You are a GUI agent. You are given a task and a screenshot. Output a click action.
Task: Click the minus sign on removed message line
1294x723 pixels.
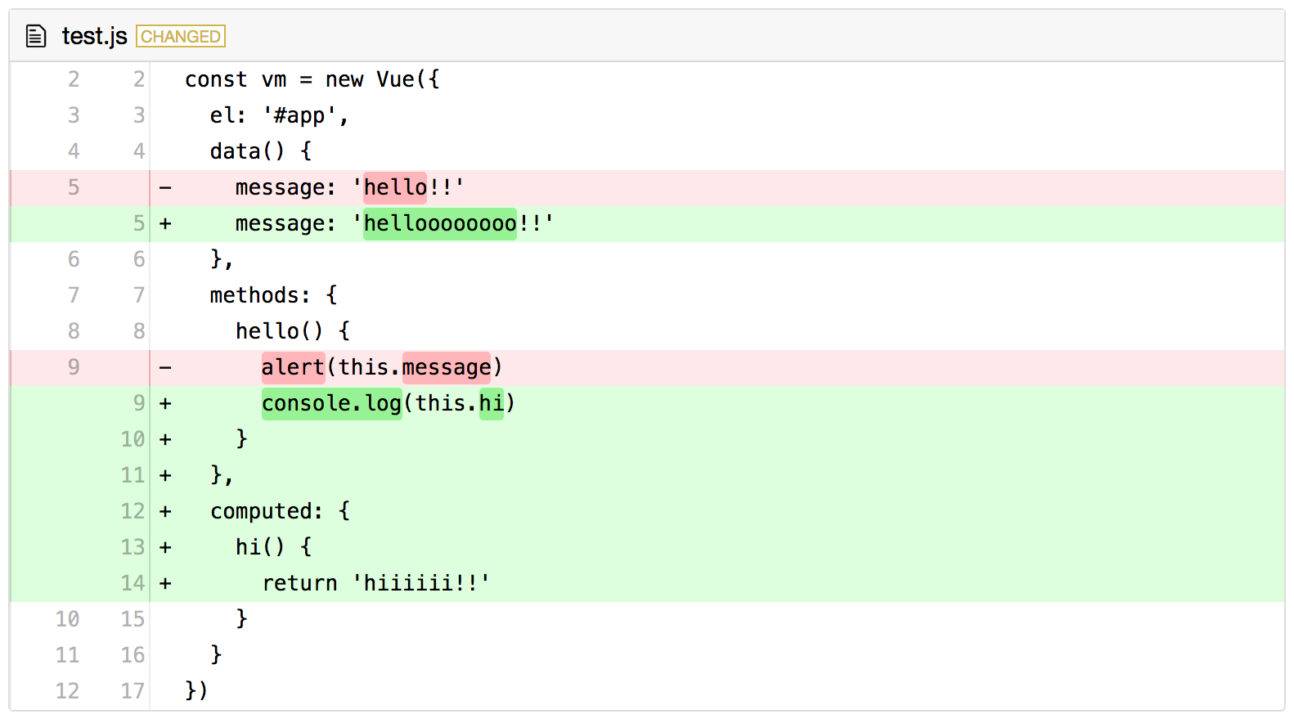tap(165, 188)
